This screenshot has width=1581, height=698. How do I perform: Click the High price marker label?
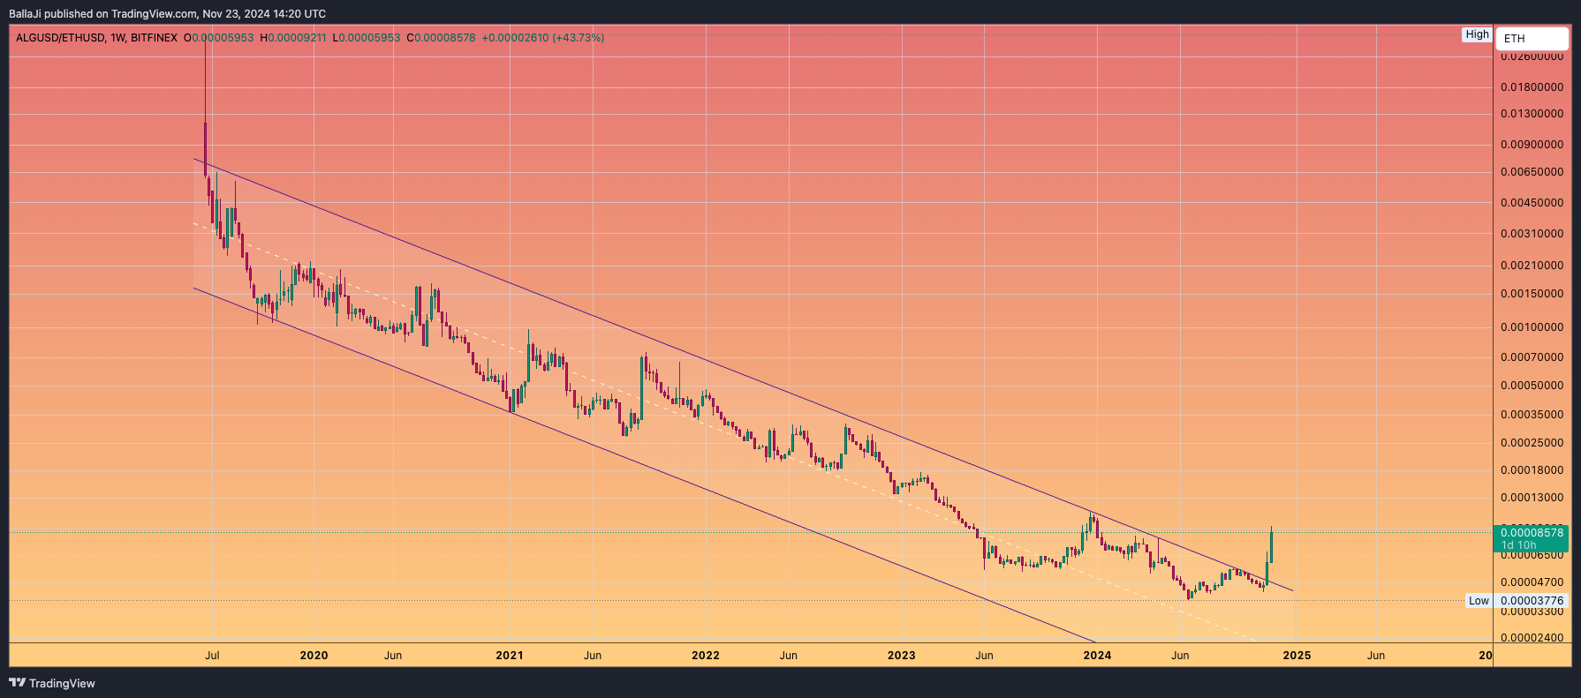click(1477, 34)
